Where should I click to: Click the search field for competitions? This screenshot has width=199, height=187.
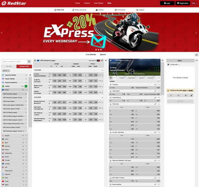(14, 62)
